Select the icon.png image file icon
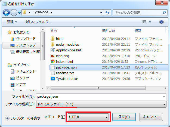The width and height of the screenshot is (170, 127). click(x=53, y=56)
